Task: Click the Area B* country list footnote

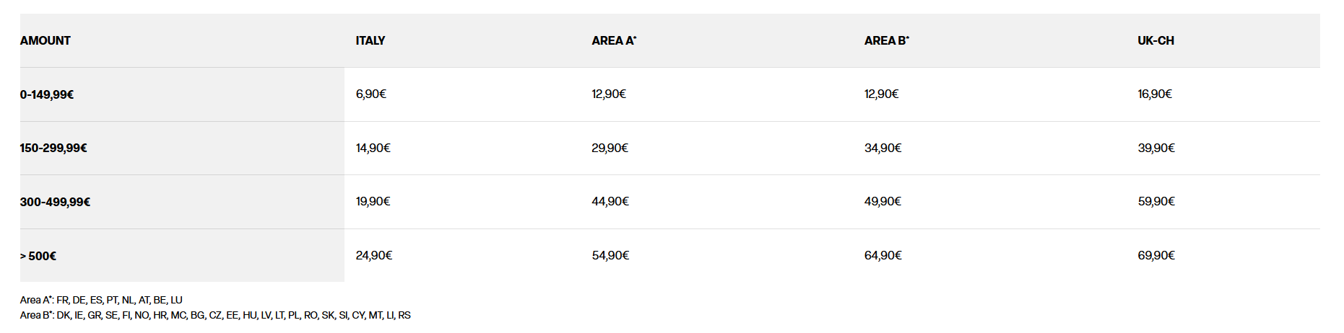Action: (215, 315)
